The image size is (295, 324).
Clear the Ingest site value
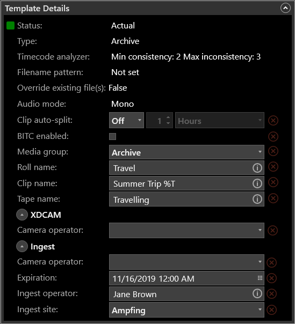click(x=271, y=310)
